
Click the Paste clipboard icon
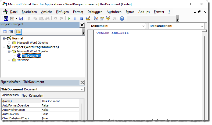(x=41, y=19)
